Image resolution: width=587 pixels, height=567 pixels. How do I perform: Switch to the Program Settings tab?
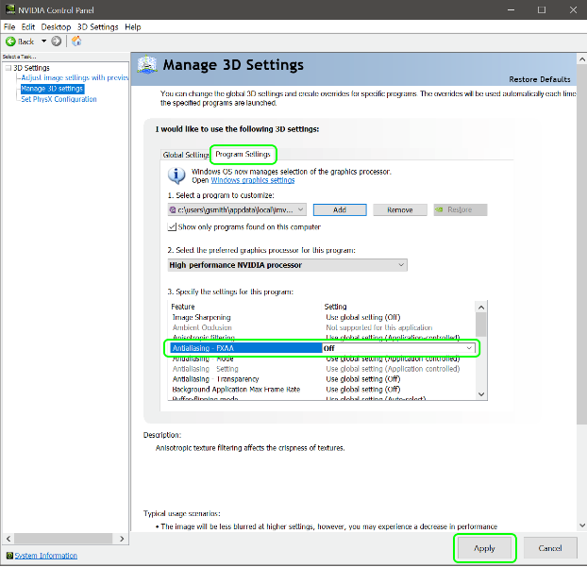click(243, 154)
